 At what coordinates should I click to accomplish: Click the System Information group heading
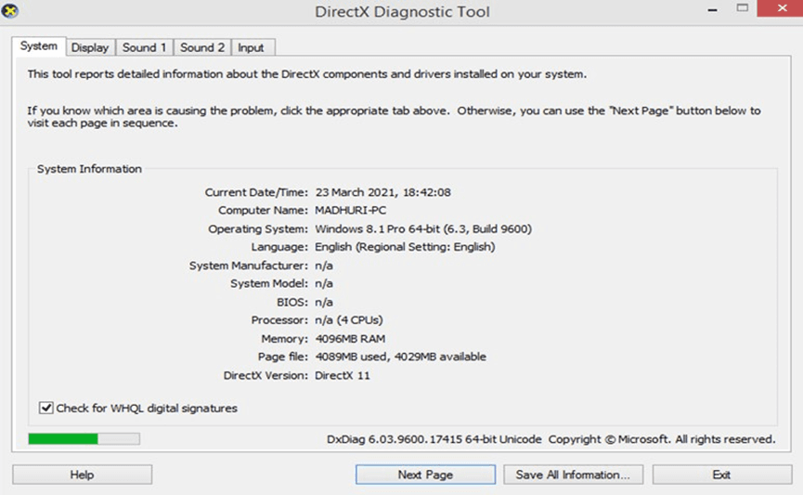tap(90, 169)
